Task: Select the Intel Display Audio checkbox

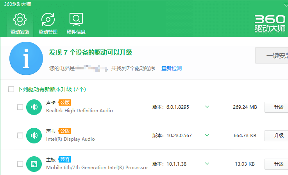Action: (x=20, y=136)
